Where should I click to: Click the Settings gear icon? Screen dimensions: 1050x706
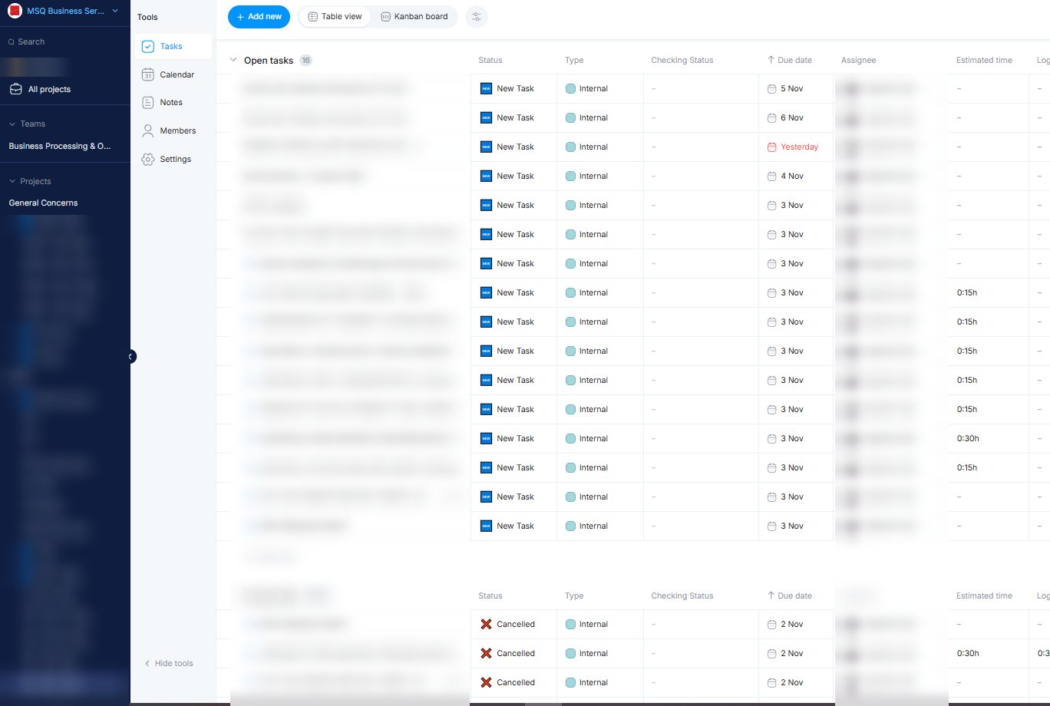[x=148, y=159]
